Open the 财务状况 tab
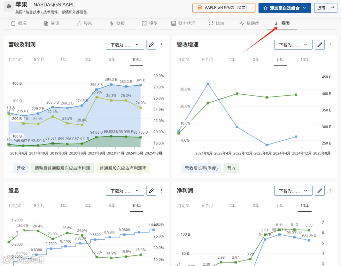Viewport: 341px width, 266px height. 183,23
